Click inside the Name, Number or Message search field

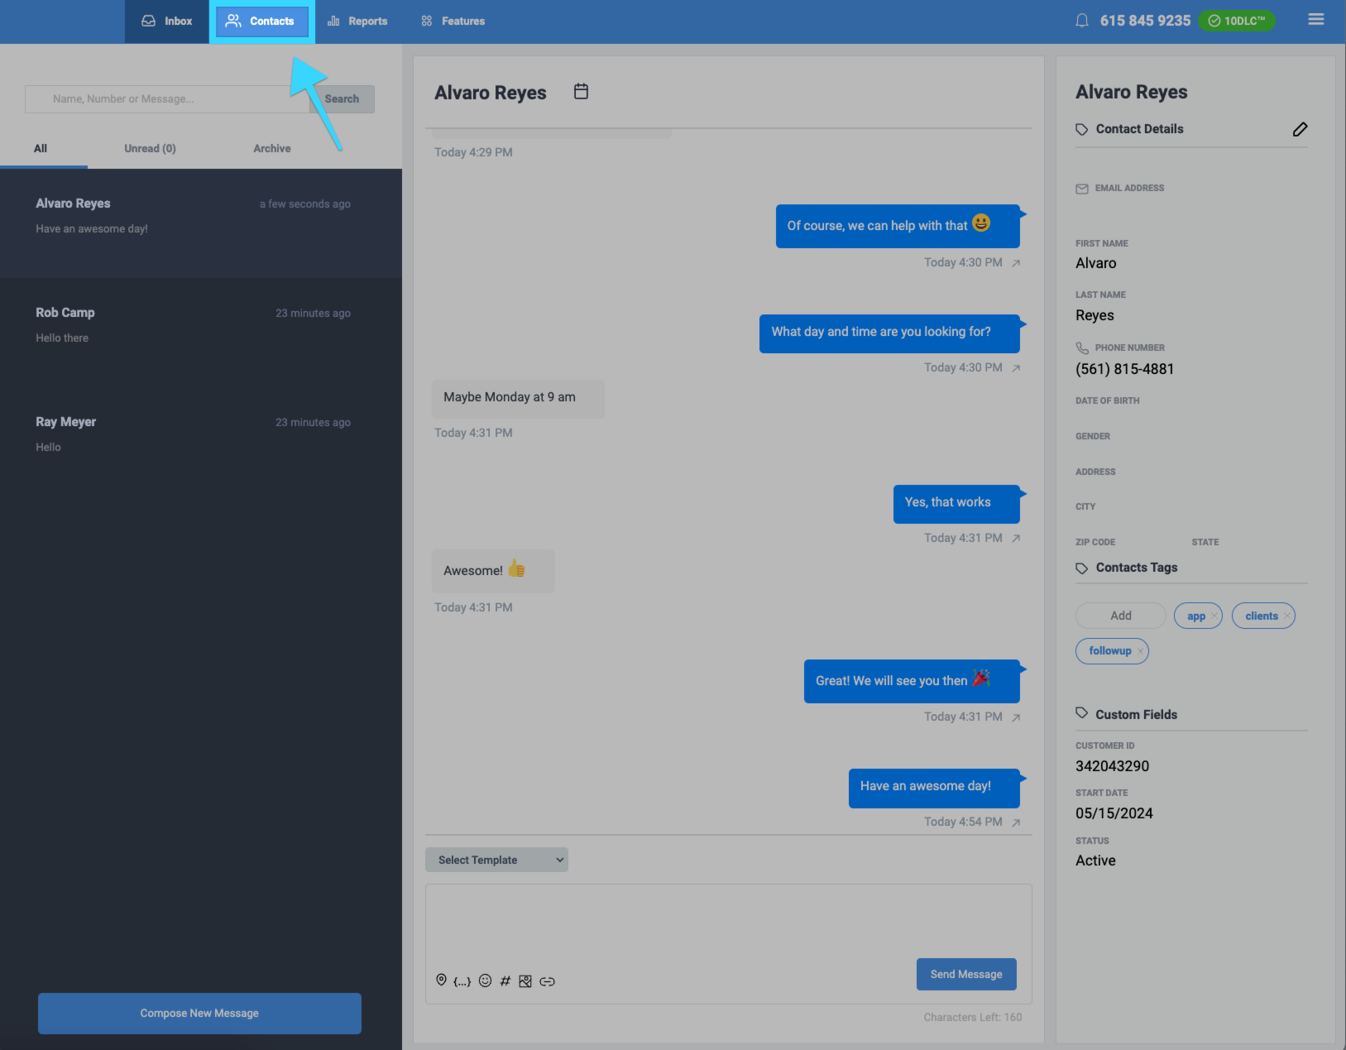coord(165,98)
